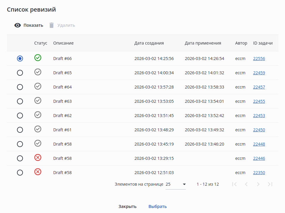285x213 pixels.
Task: Go to last page of revisions
Action: tap(270, 184)
